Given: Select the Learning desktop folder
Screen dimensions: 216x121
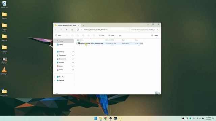Looking at the screenshot, I should (x=4, y=37).
